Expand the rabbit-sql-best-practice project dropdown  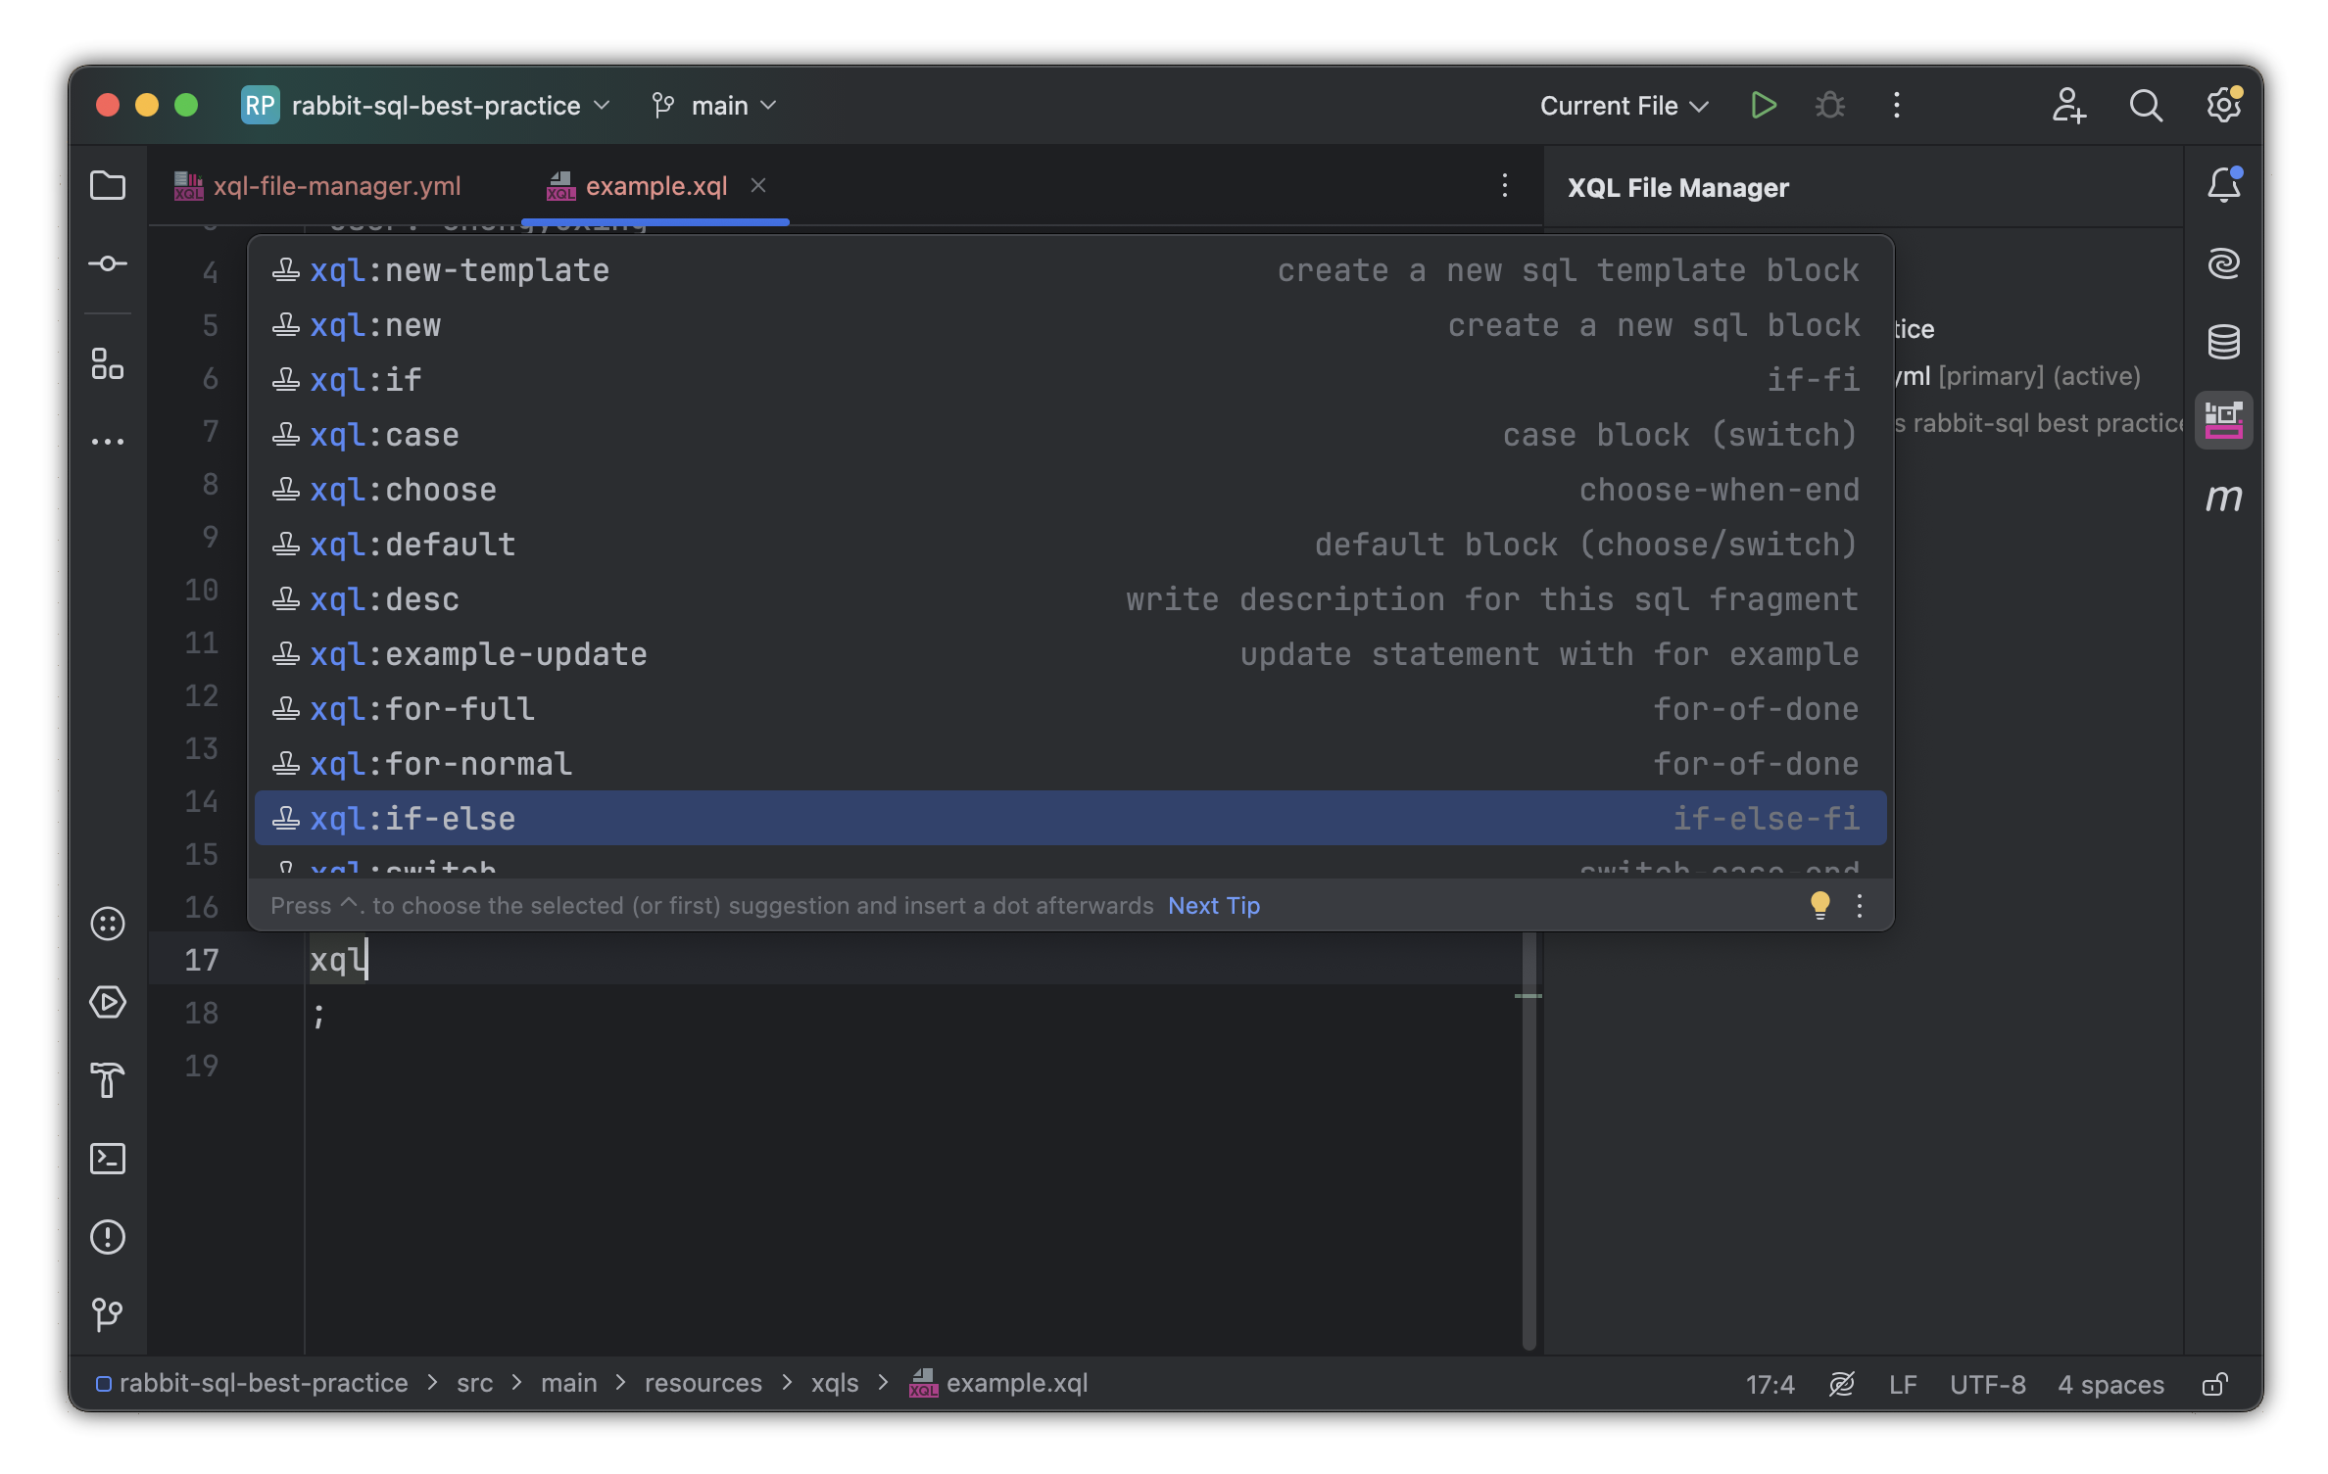(426, 105)
